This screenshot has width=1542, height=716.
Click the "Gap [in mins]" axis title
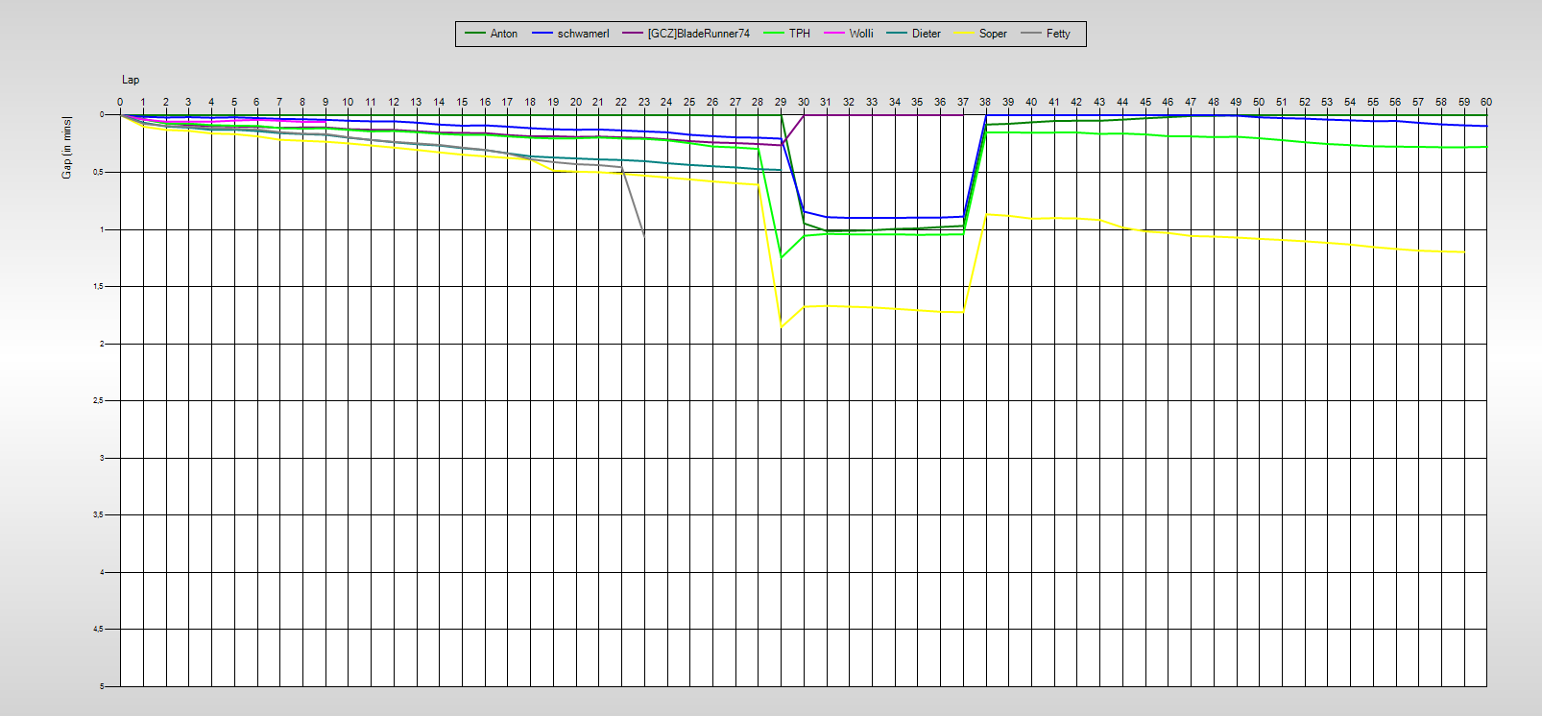click(67, 147)
